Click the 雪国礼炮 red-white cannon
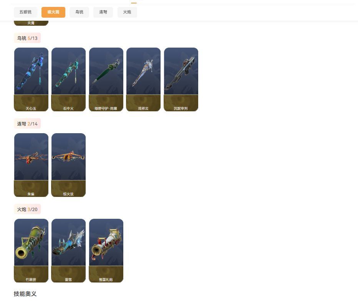 [106, 251]
